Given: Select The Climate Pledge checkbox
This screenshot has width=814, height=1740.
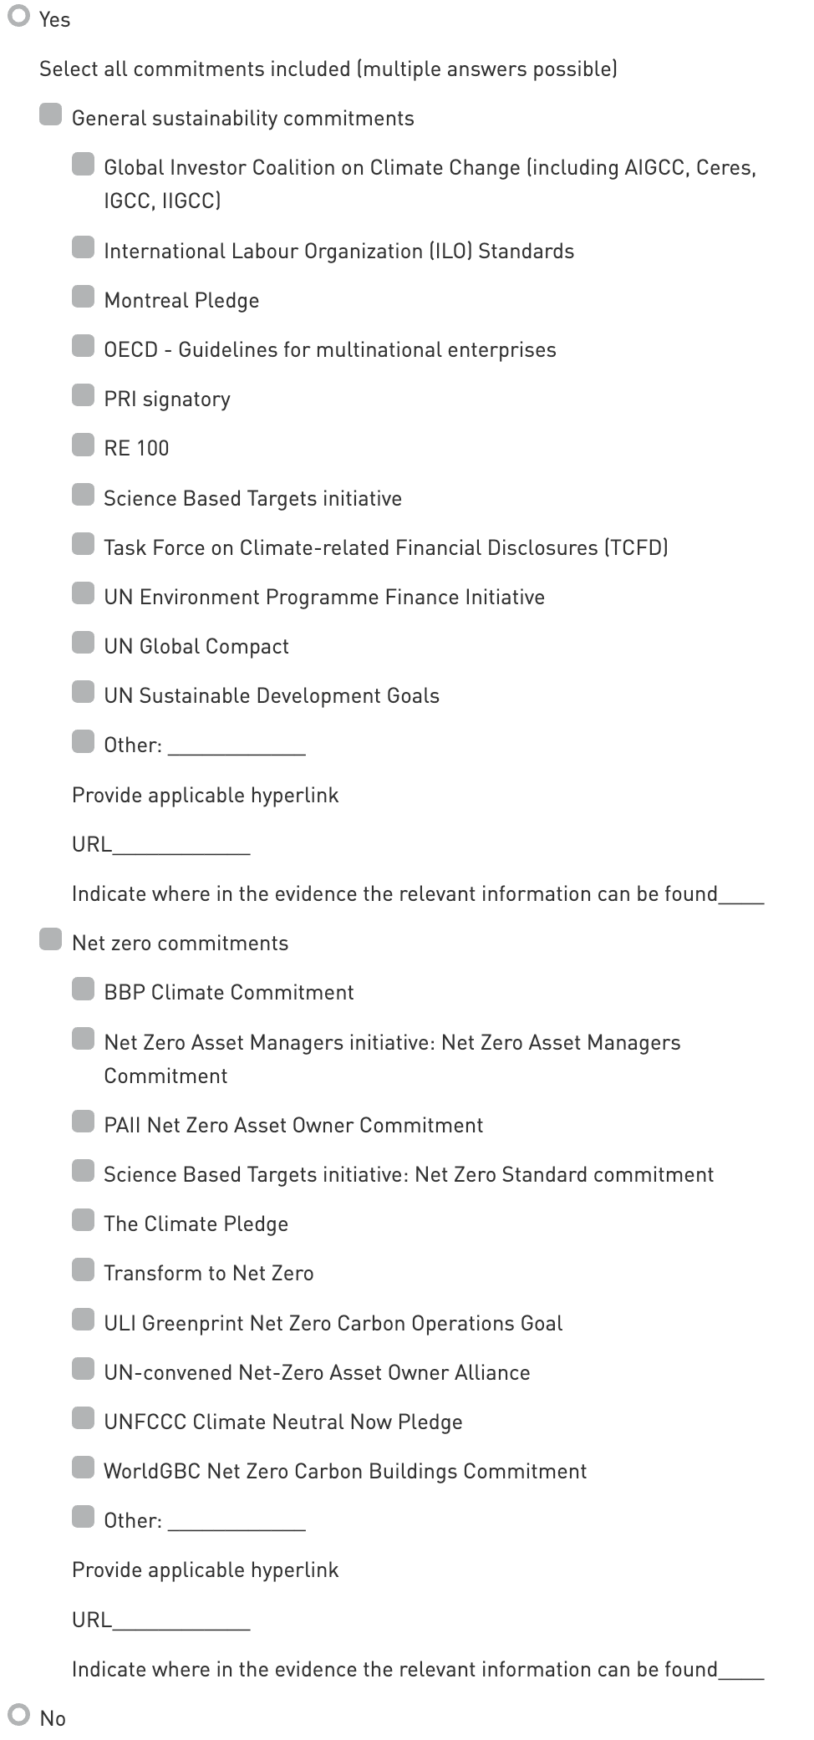Looking at the screenshot, I should coord(83,1220).
